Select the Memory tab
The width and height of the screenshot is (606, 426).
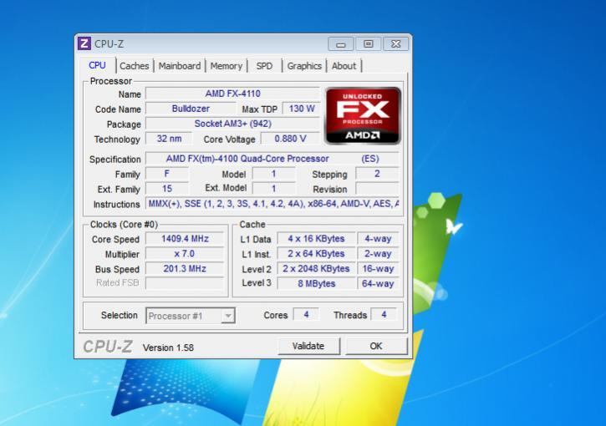226,66
